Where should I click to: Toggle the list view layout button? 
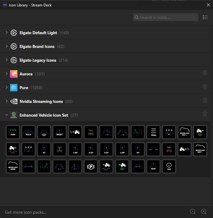pyautogui.click(x=205, y=17)
